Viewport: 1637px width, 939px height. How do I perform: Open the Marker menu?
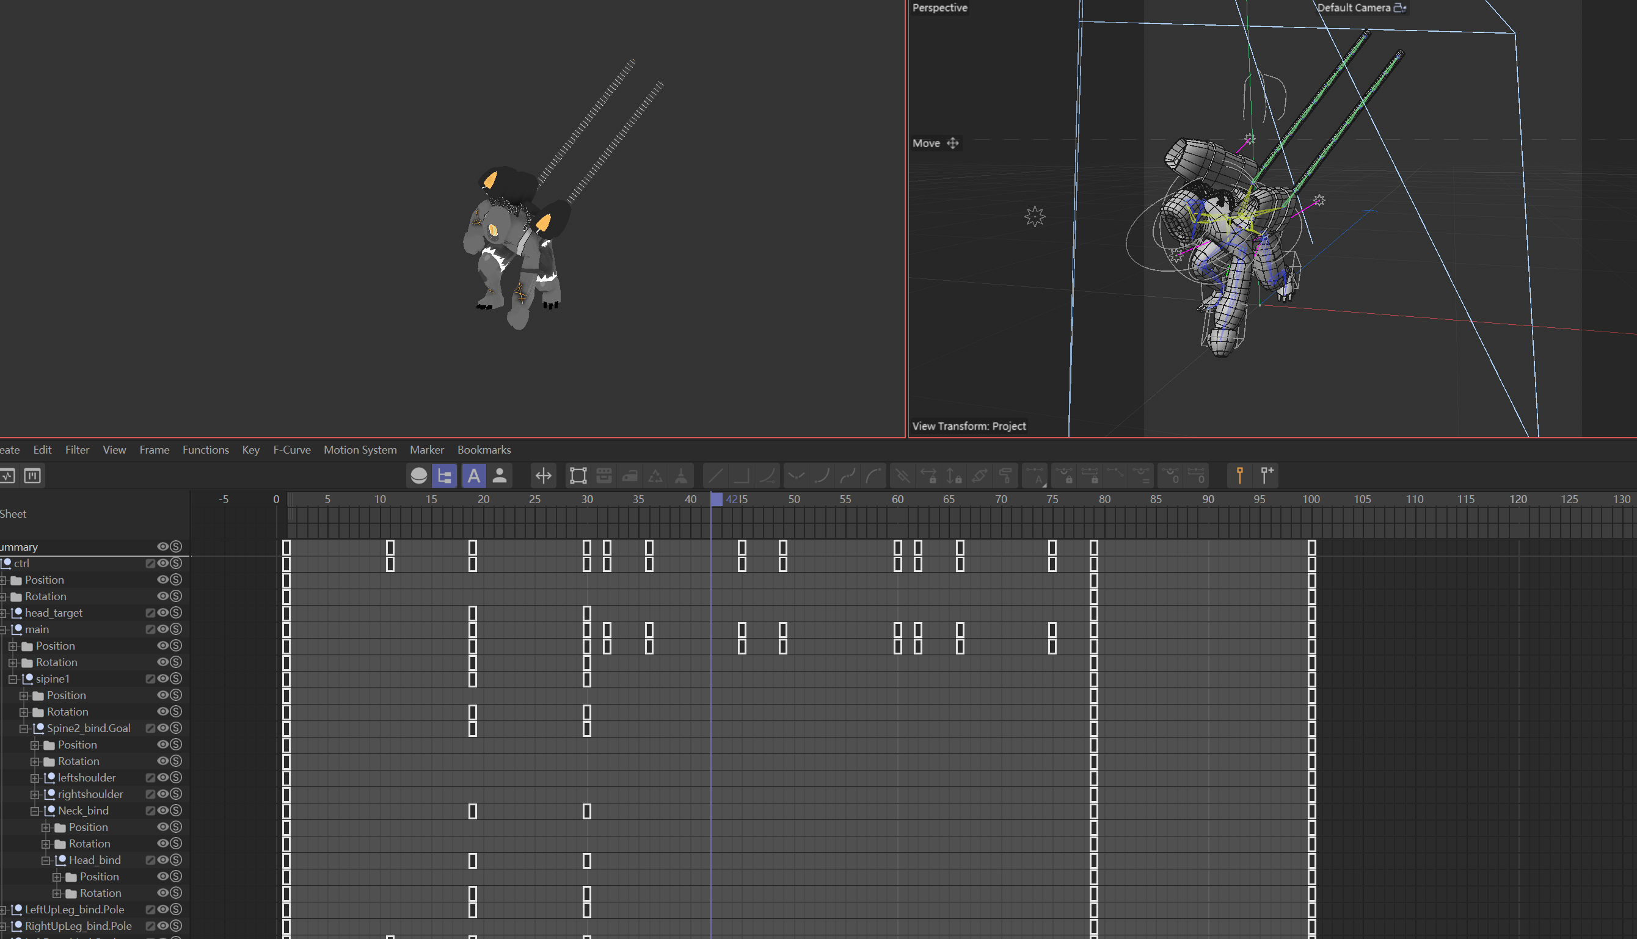[427, 449]
